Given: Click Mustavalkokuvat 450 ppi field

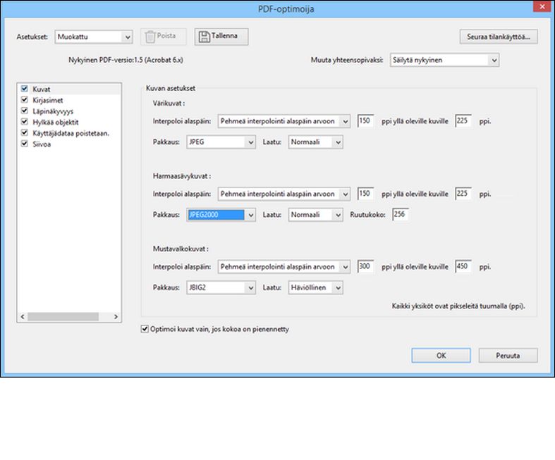Looking at the screenshot, I should [463, 266].
